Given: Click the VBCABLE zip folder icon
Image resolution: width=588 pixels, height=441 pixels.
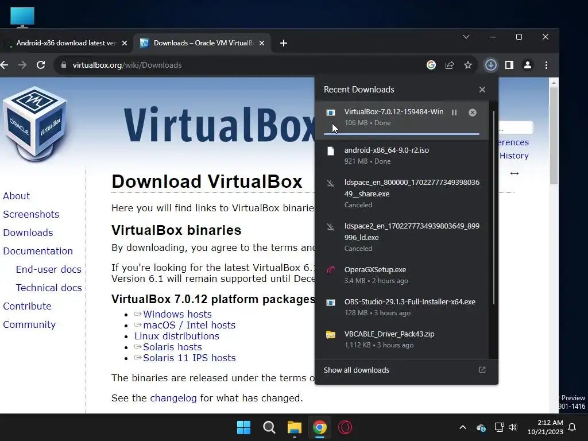Looking at the screenshot, I should pyautogui.click(x=330, y=335).
